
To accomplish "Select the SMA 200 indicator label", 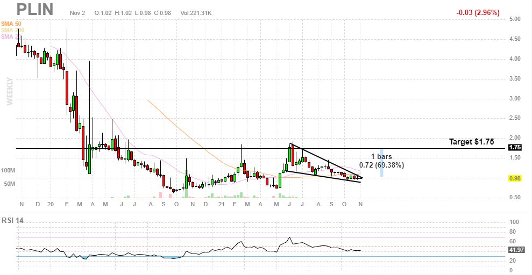I will pyautogui.click(x=12, y=30).
